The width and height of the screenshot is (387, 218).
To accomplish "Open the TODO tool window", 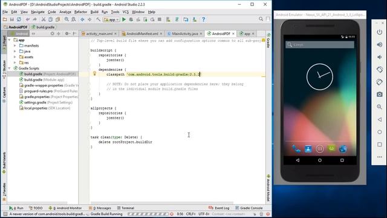I will pyautogui.click(x=36, y=208).
